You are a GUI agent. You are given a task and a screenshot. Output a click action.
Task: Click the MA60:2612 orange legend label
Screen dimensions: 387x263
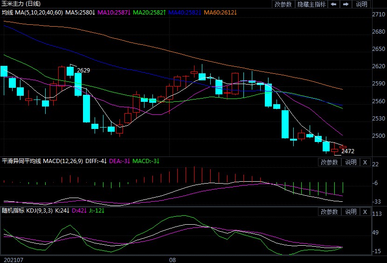pyautogui.click(x=220, y=12)
